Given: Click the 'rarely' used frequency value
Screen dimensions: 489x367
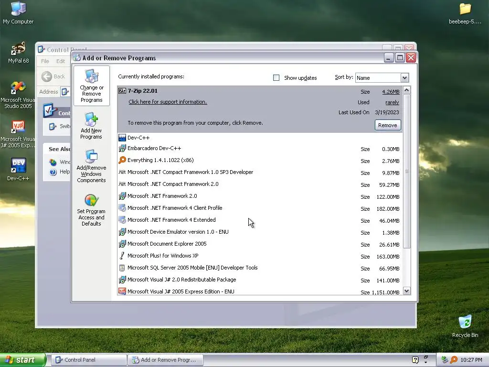Looking at the screenshot, I should click(x=392, y=102).
